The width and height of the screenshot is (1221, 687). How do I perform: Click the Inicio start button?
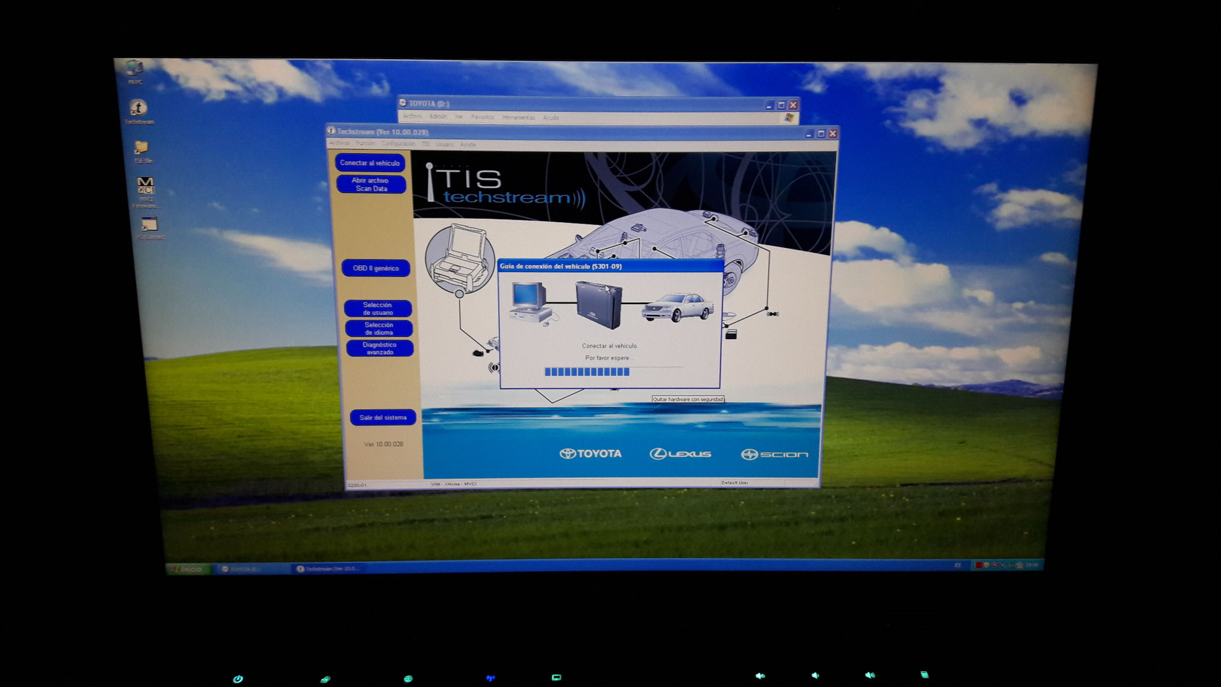click(186, 569)
